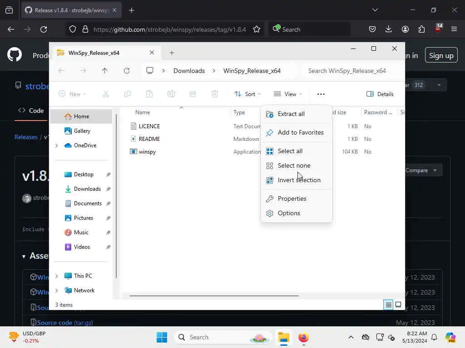Choose Select all from the menu
This screenshot has width=465, height=348.
pos(296,151)
